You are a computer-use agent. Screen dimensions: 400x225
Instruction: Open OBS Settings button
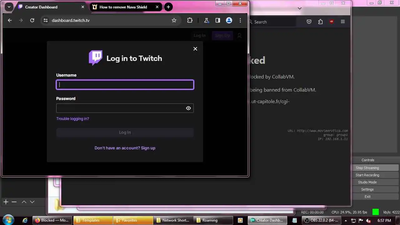(367, 189)
